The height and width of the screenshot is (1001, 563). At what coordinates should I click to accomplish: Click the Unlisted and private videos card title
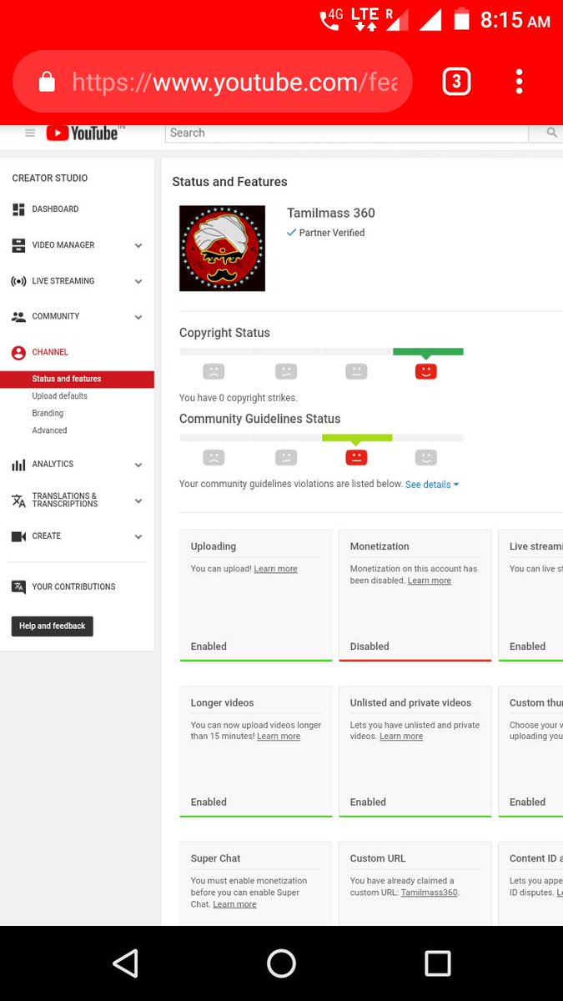click(410, 703)
